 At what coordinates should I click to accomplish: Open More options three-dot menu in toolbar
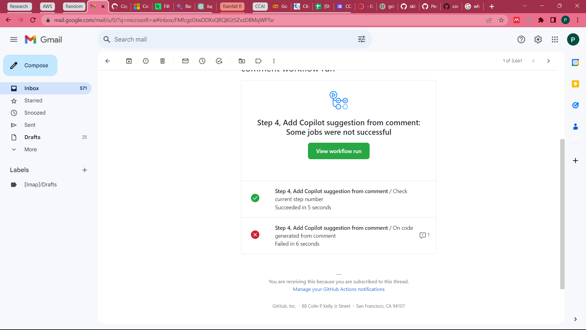click(274, 61)
